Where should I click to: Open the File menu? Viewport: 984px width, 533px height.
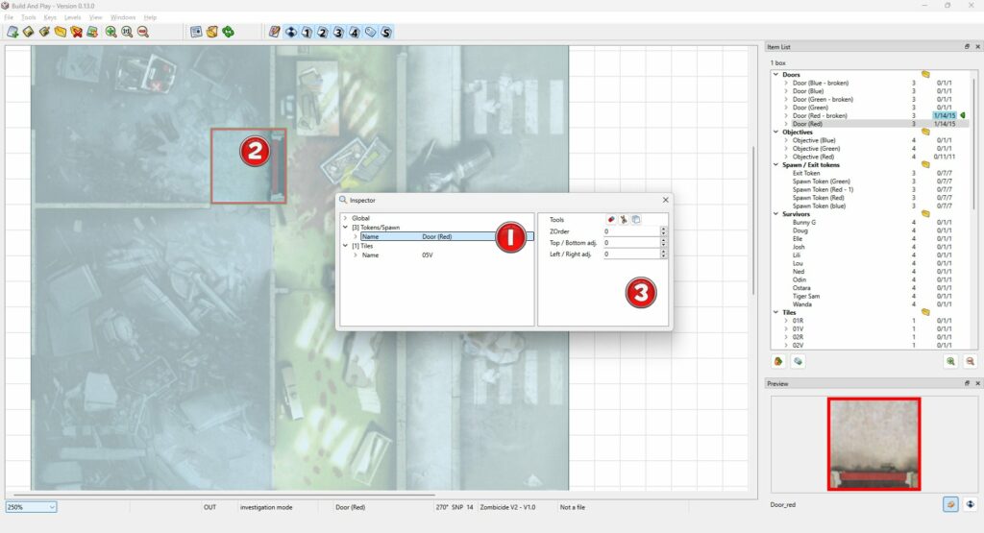pyautogui.click(x=9, y=17)
